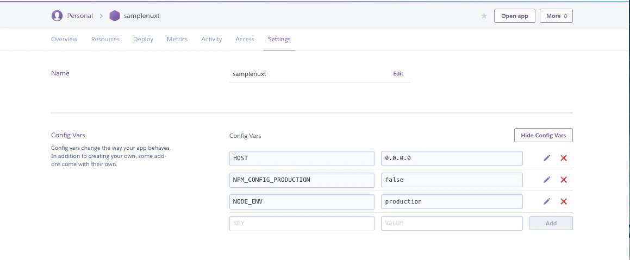Delete NODE_ENV variable via the red X
The image size is (630, 260).
[563, 201]
